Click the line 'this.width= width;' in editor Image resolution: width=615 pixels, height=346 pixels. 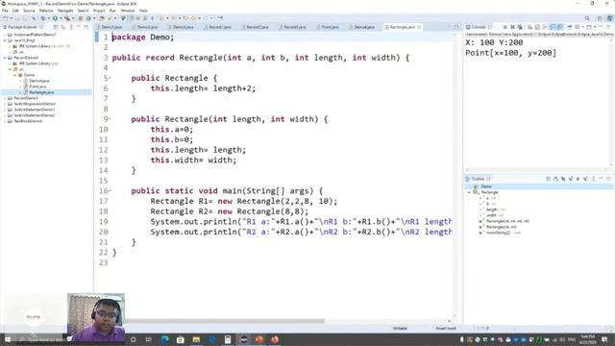pyautogui.click(x=193, y=161)
